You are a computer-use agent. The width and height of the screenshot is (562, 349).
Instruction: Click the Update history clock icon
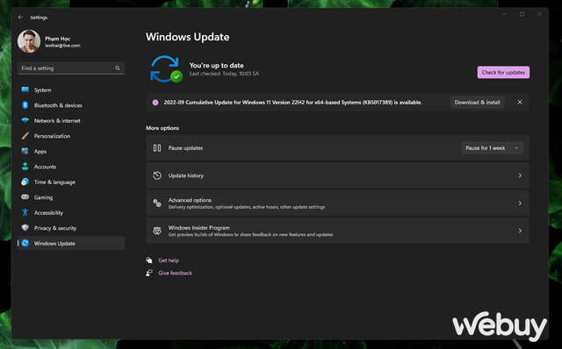coord(157,175)
